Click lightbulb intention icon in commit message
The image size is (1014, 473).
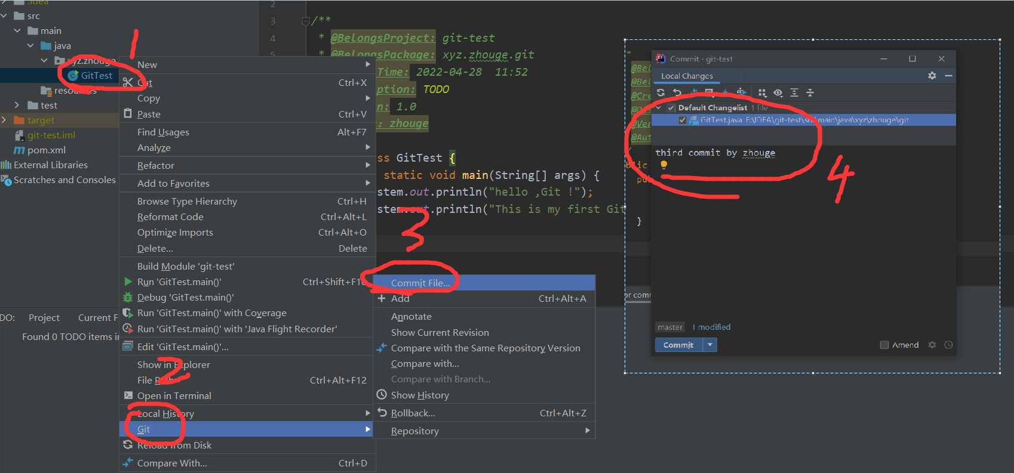663,165
